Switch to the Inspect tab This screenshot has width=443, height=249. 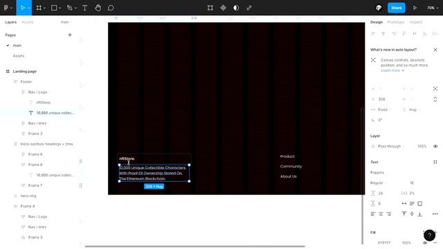pos(416,22)
